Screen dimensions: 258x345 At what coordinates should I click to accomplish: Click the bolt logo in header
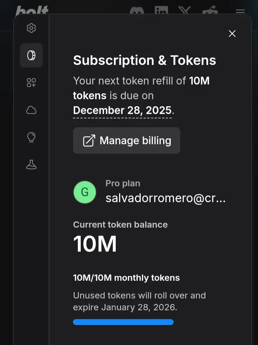pos(32,10)
